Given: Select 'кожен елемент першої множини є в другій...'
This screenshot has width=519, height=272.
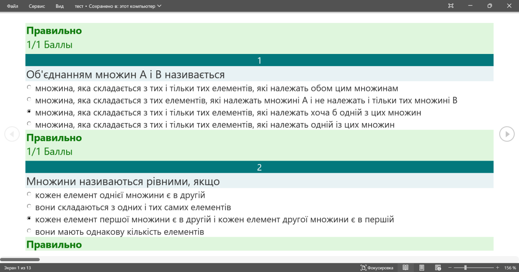Looking at the screenshot, I should coord(29,218).
